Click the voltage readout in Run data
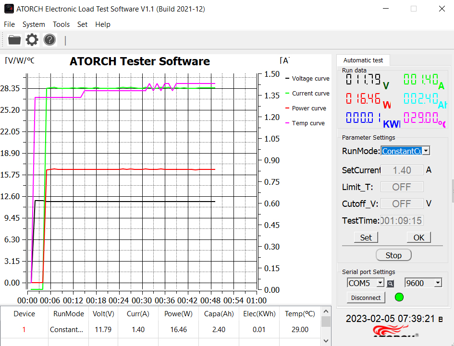Image resolution: width=454 pixels, height=346 pixels. click(x=368, y=81)
